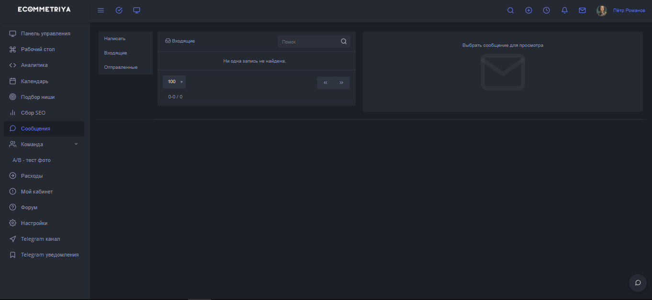
Task: Open the floating chat bubble button
Action: pos(638,283)
